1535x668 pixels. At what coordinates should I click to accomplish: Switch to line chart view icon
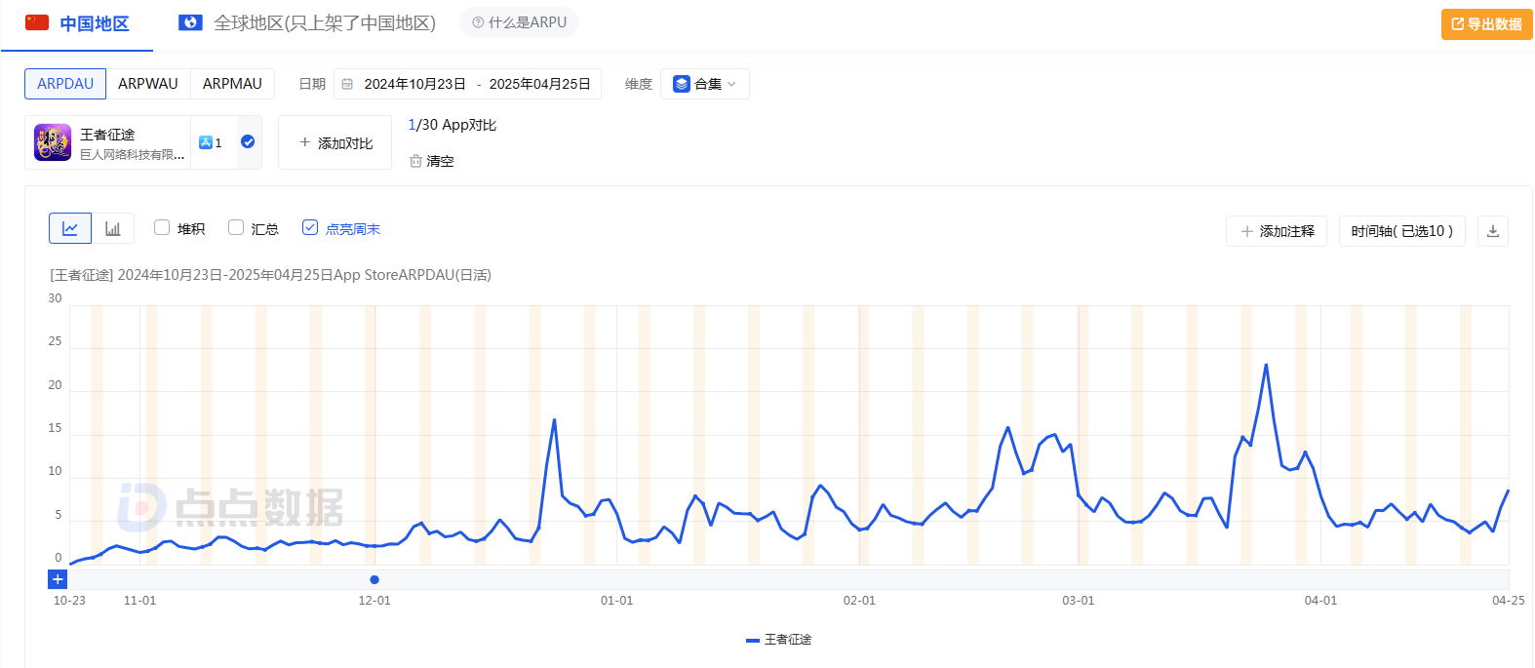[x=70, y=228]
